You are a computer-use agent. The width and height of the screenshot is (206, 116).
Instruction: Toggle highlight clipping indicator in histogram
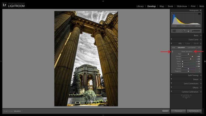pos(199,14)
